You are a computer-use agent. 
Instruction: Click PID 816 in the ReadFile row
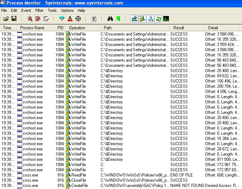coord(61,175)
